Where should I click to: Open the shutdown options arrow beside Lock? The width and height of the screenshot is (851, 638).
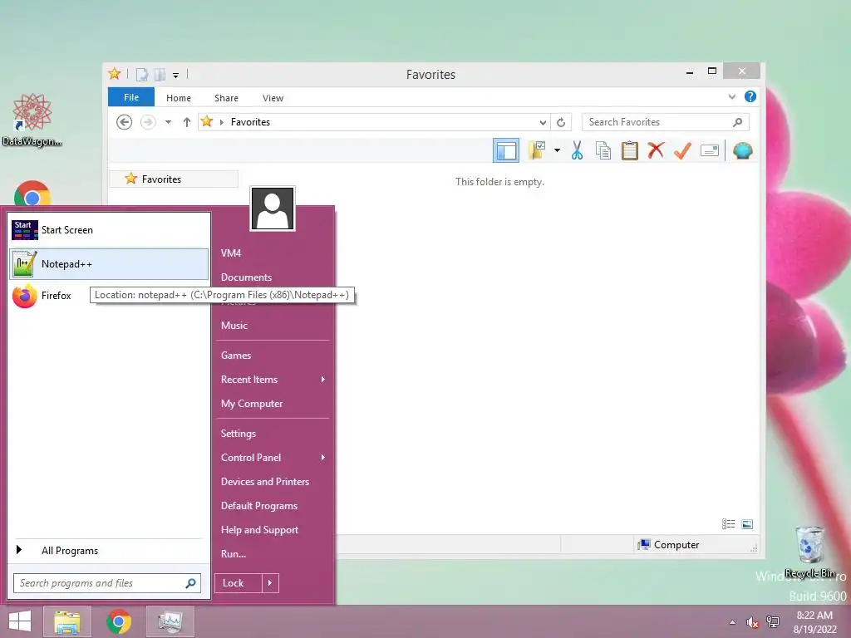tap(270, 583)
